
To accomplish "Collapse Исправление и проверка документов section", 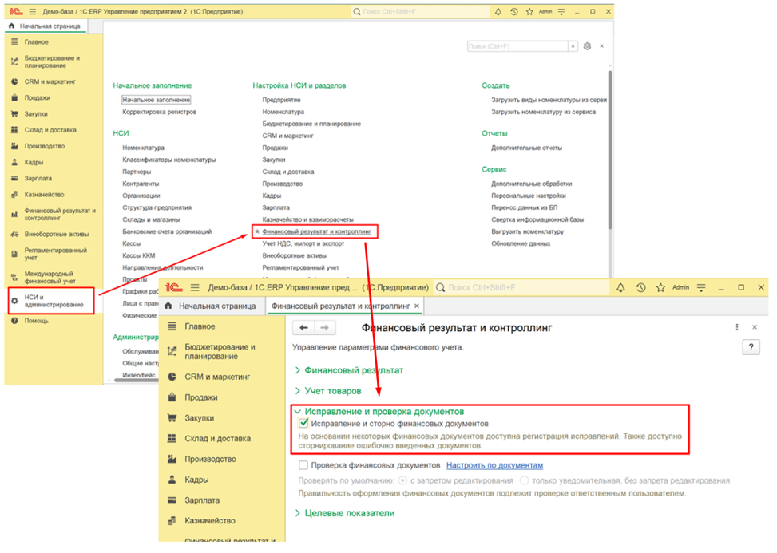I will pyautogui.click(x=384, y=412).
